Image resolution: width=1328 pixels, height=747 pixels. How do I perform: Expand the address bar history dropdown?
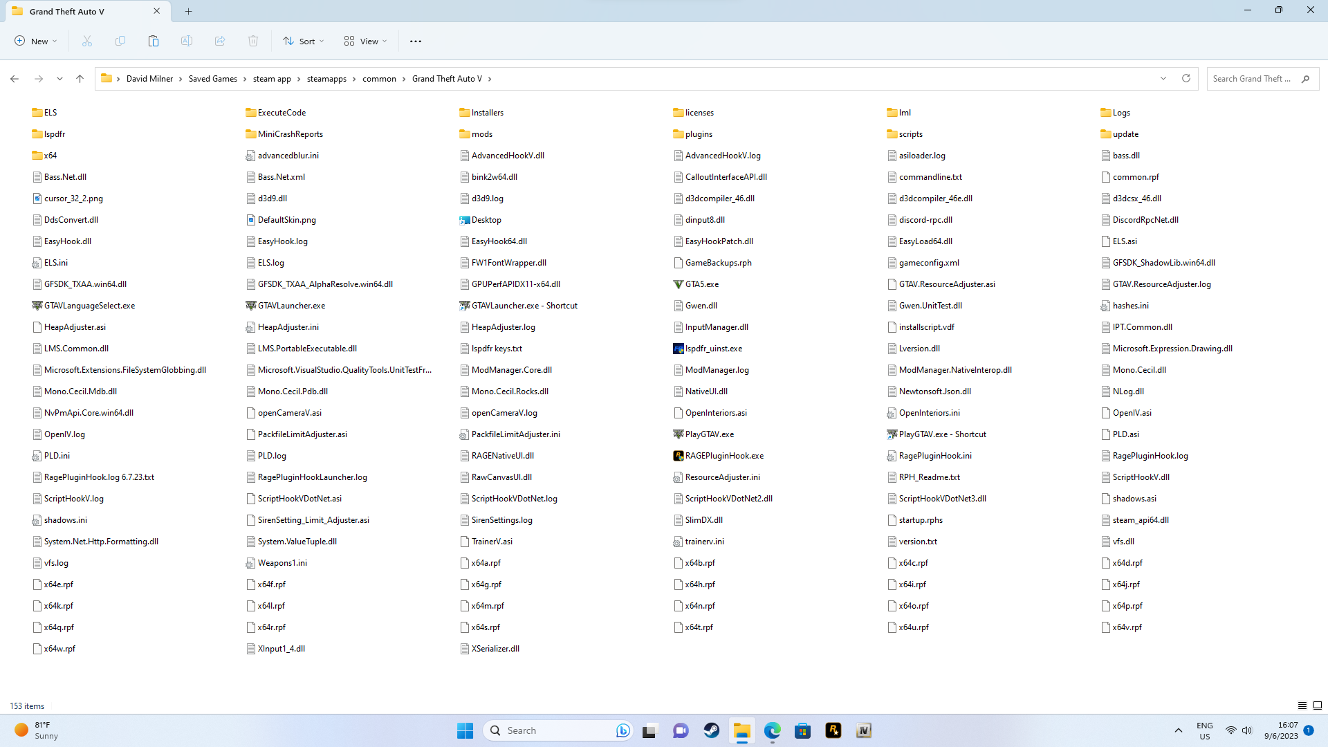coord(1163,79)
